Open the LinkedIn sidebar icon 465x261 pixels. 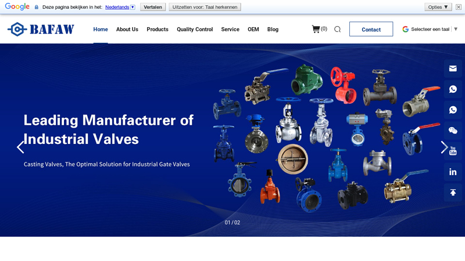453,172
